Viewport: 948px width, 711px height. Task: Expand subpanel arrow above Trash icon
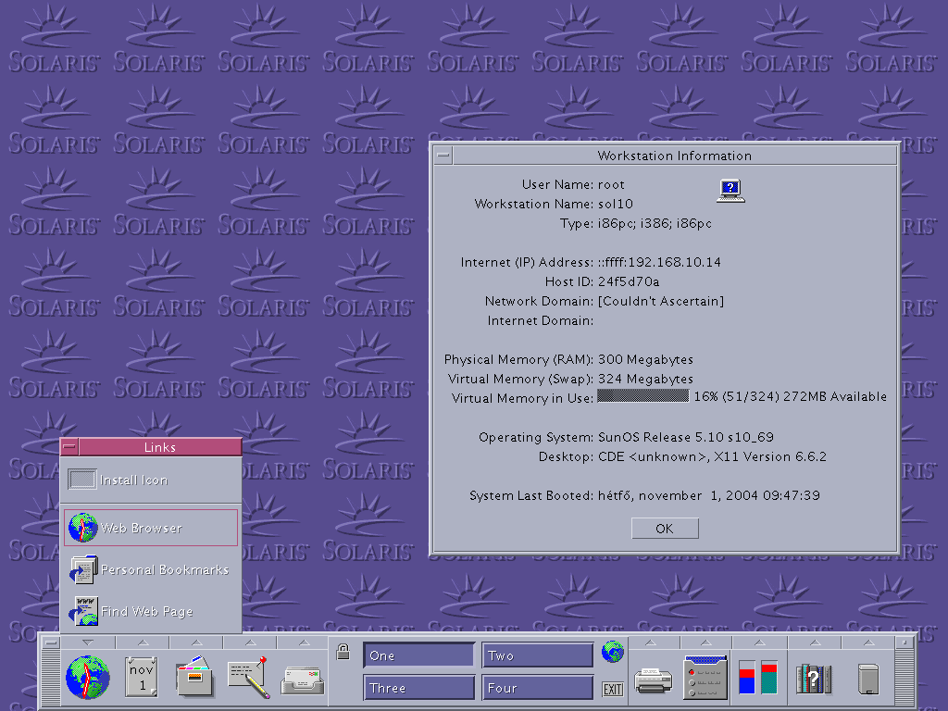tap(868, 642)
